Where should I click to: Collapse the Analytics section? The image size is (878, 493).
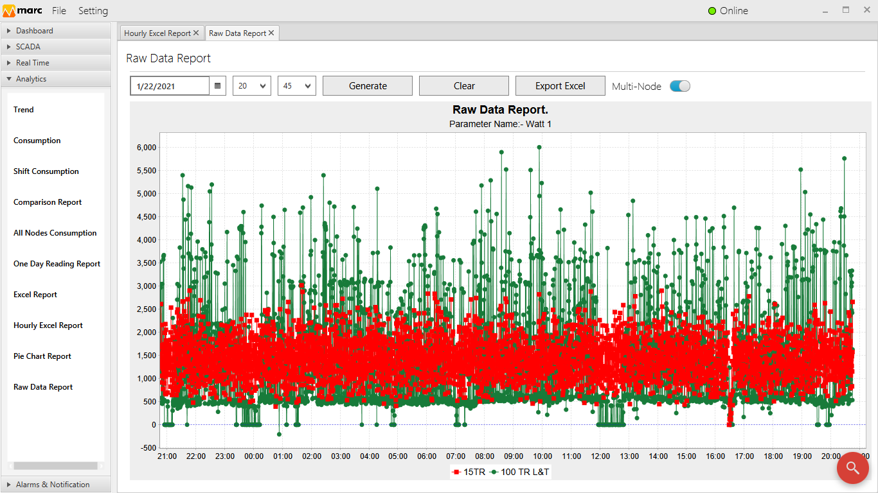click(x=55, y=79)
